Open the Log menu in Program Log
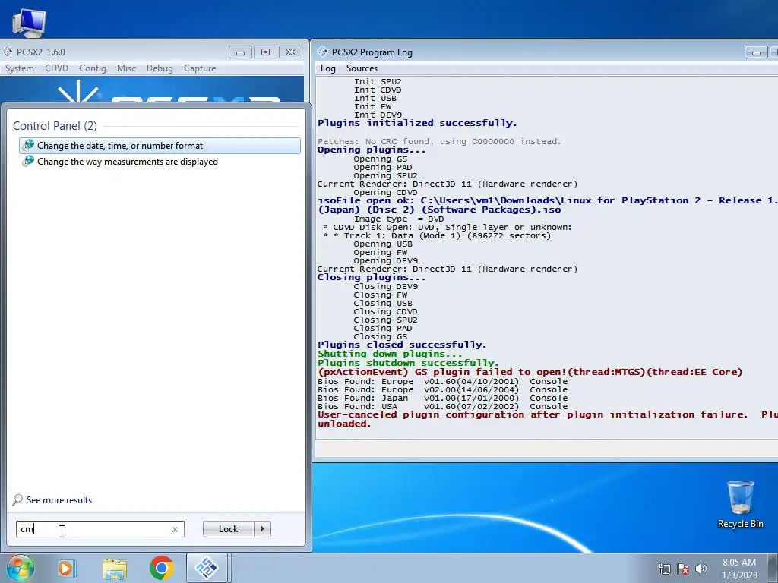The image size is (778, 583). click(328, 68)
